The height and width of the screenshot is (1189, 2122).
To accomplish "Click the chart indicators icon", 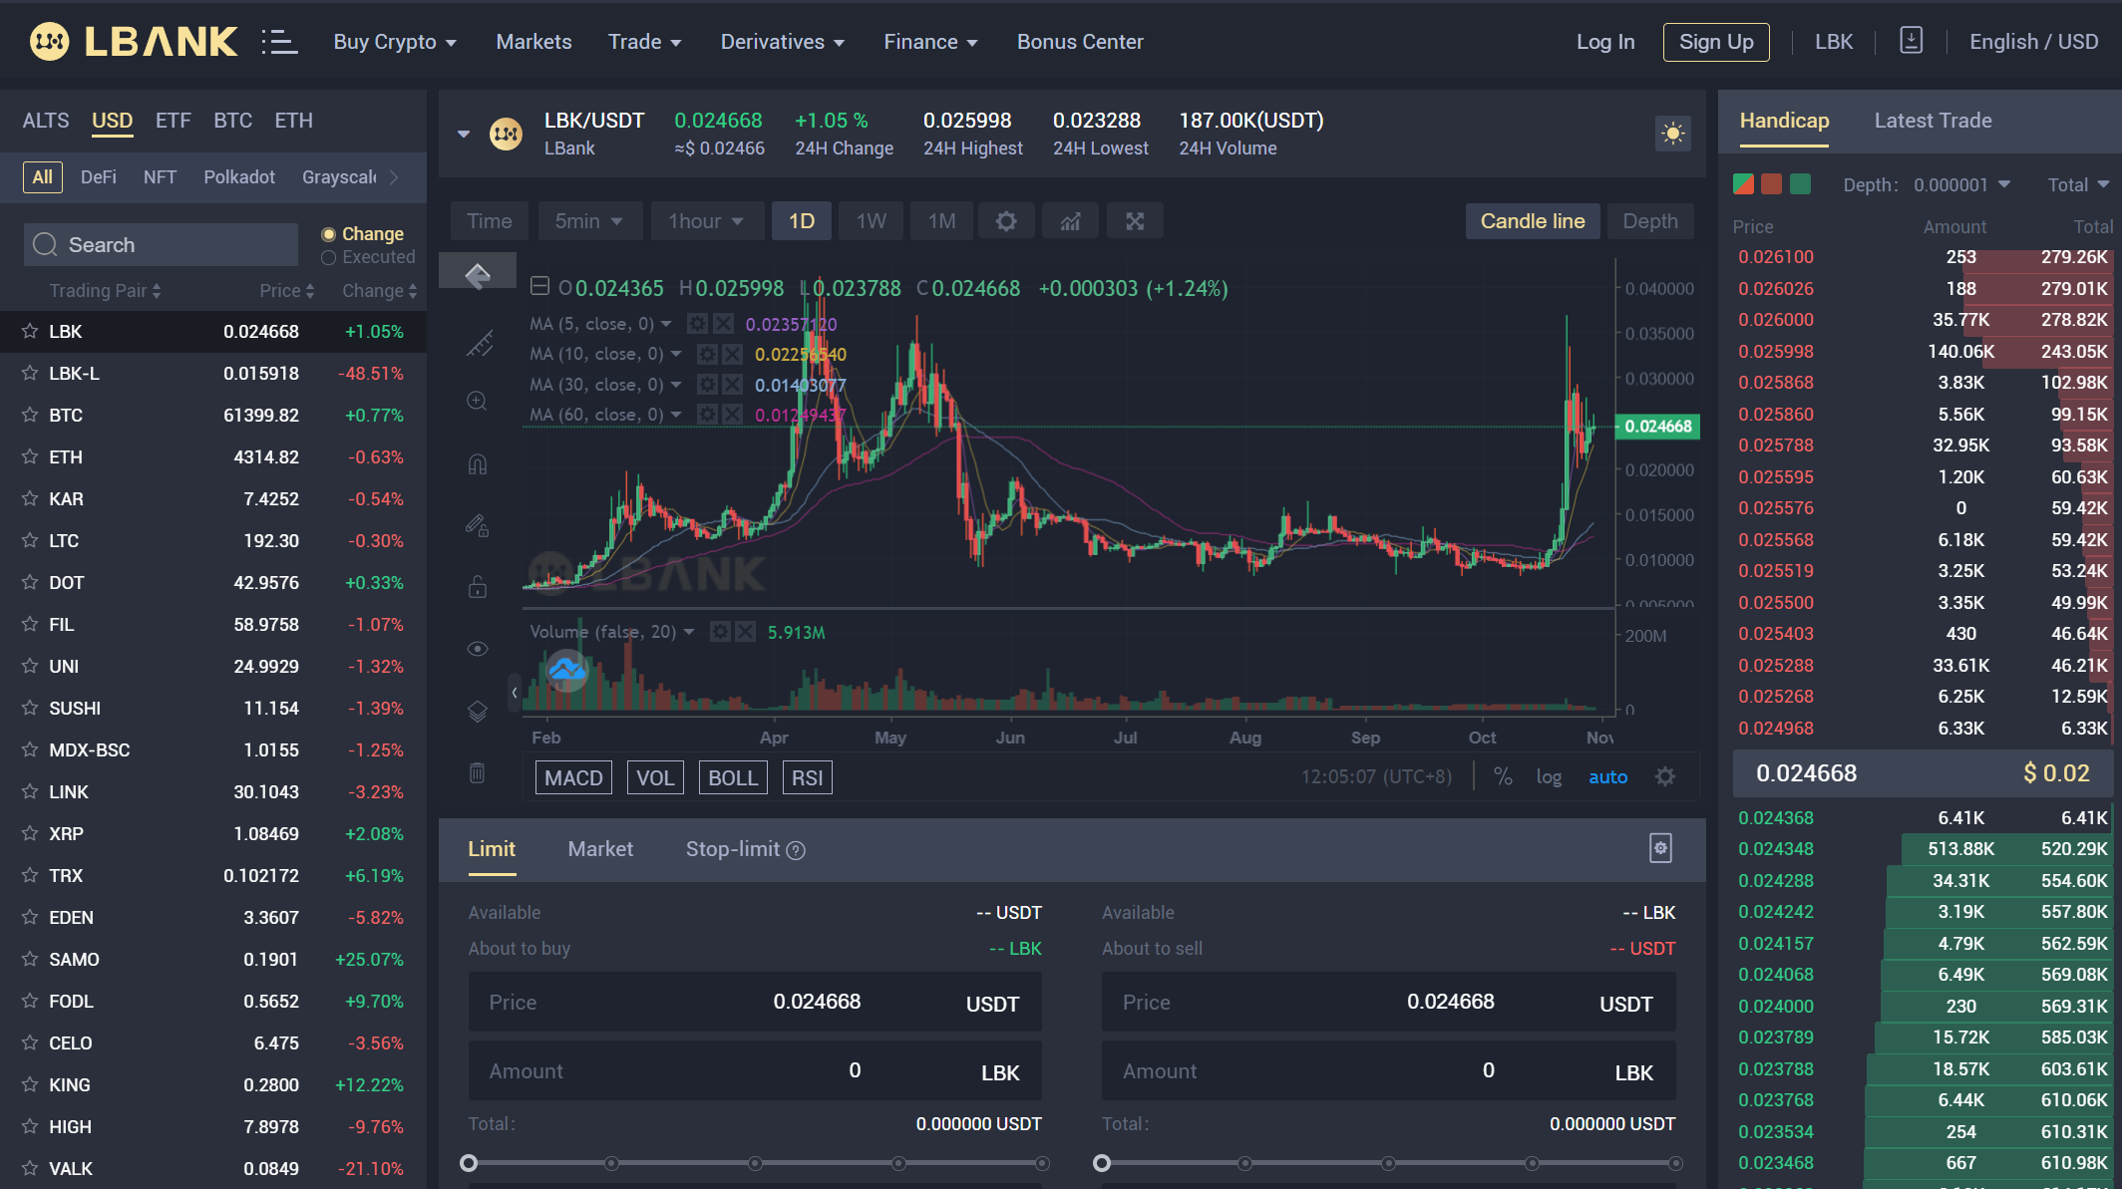I will tap(1070, 221).
